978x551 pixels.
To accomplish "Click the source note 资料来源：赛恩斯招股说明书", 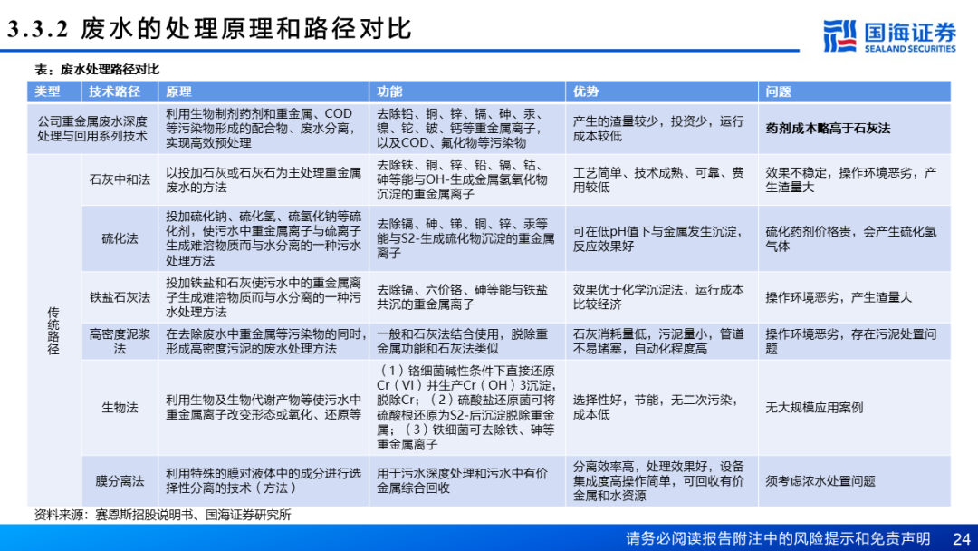I will click(162, 516).
